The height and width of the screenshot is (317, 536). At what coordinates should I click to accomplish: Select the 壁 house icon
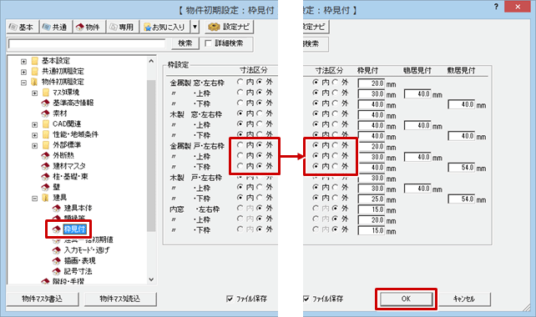pos(45,187)
